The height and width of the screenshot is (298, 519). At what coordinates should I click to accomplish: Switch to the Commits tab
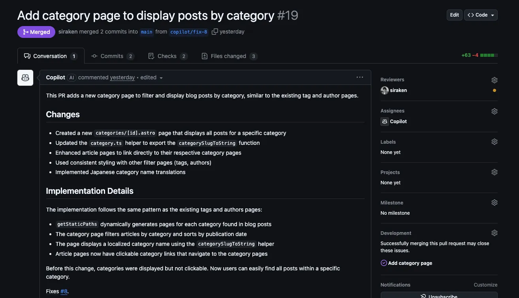point(112,56)
